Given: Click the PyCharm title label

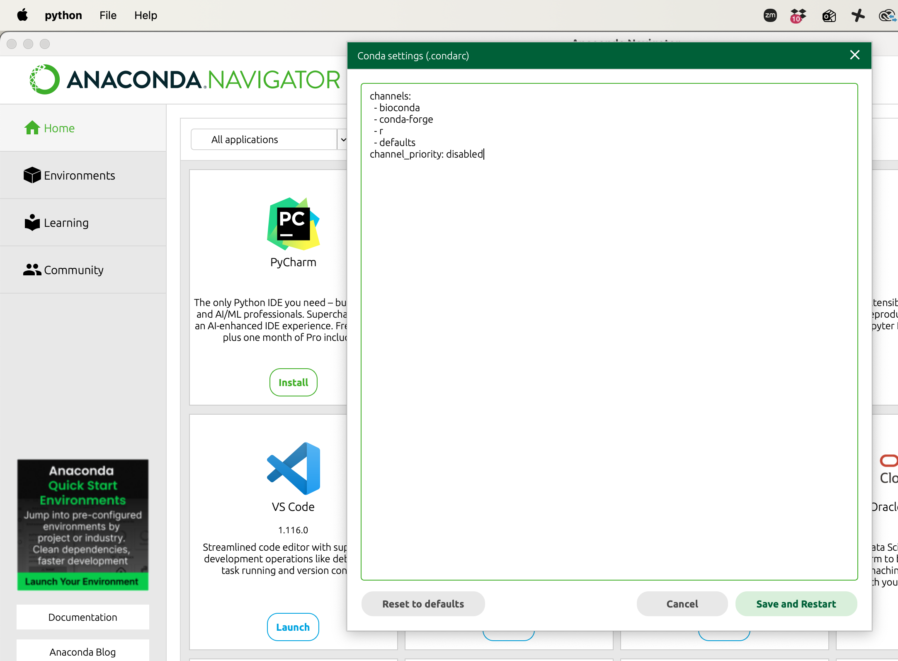Looking at the screenshot, I should [x=293, y=262].
